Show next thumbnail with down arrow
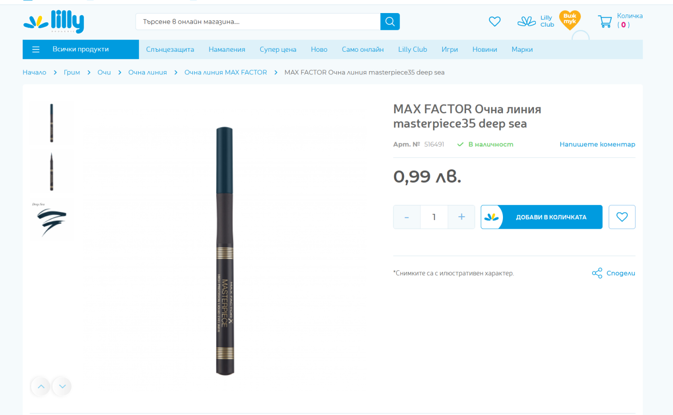Image resolution: width=673 pixels, height=415 pixels. (62, 386)
